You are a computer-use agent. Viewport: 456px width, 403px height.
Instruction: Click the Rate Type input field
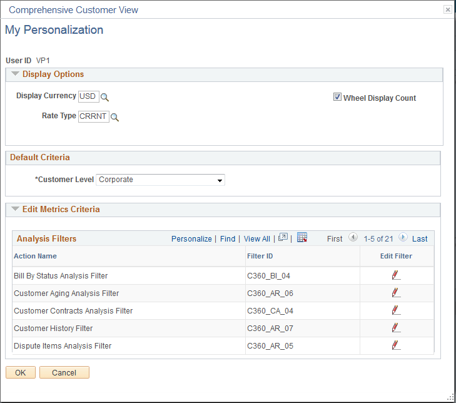point(94,116)
